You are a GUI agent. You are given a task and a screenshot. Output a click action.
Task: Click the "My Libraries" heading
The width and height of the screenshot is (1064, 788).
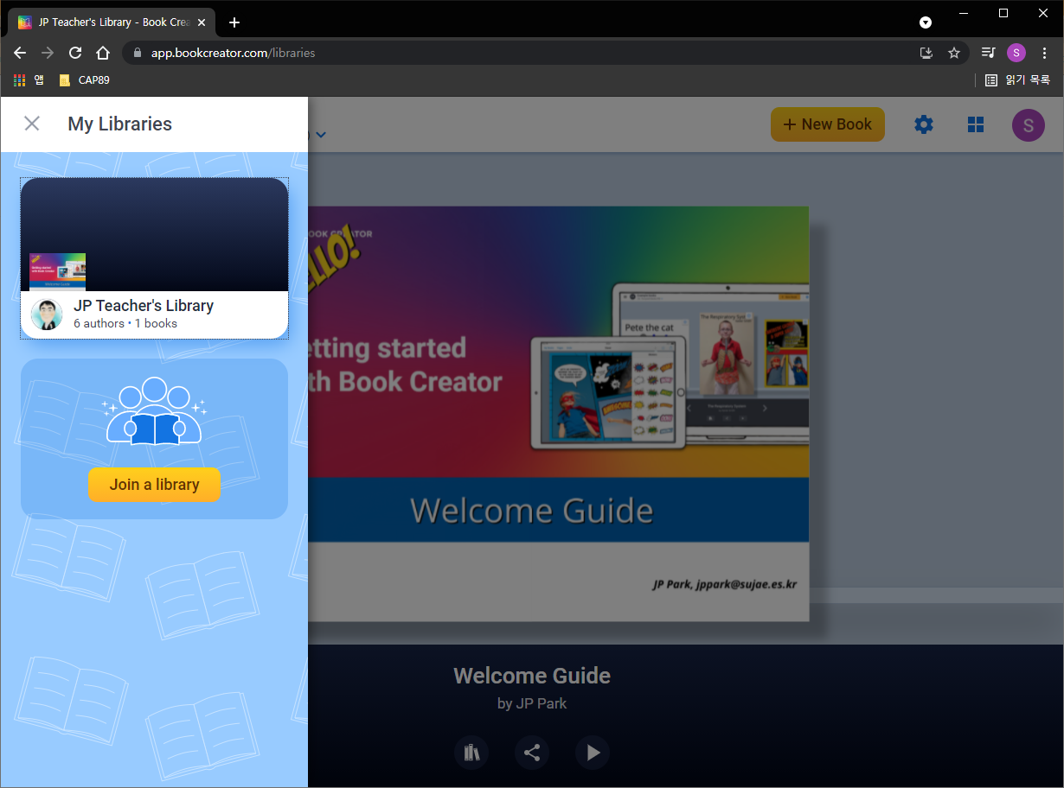pos(119,124)
